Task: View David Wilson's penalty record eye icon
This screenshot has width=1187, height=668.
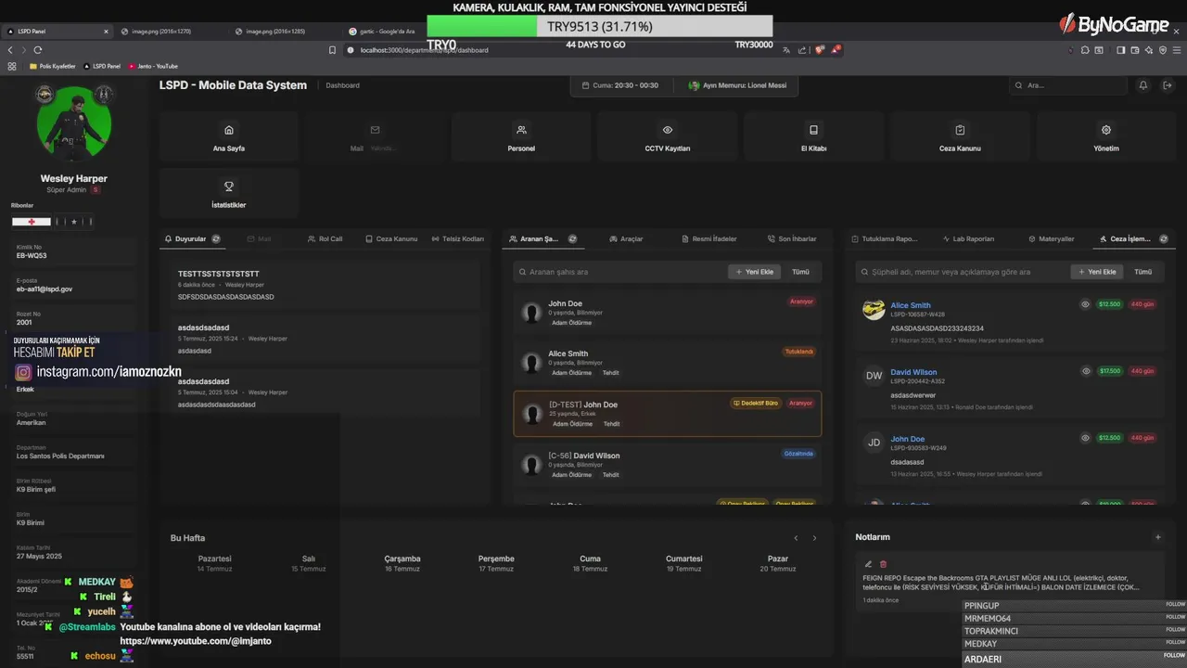Action: [1086, 371]
